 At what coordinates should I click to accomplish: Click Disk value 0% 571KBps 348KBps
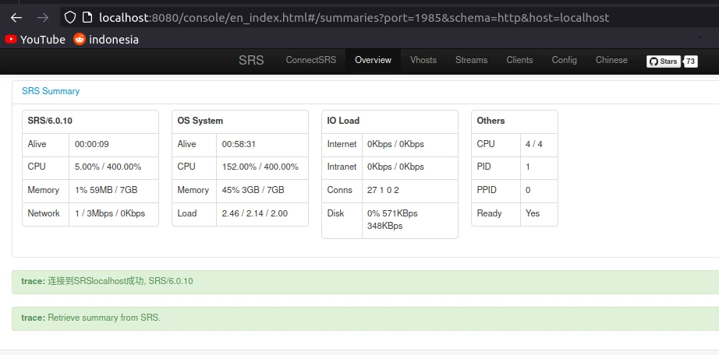click(x=392, y=220)
